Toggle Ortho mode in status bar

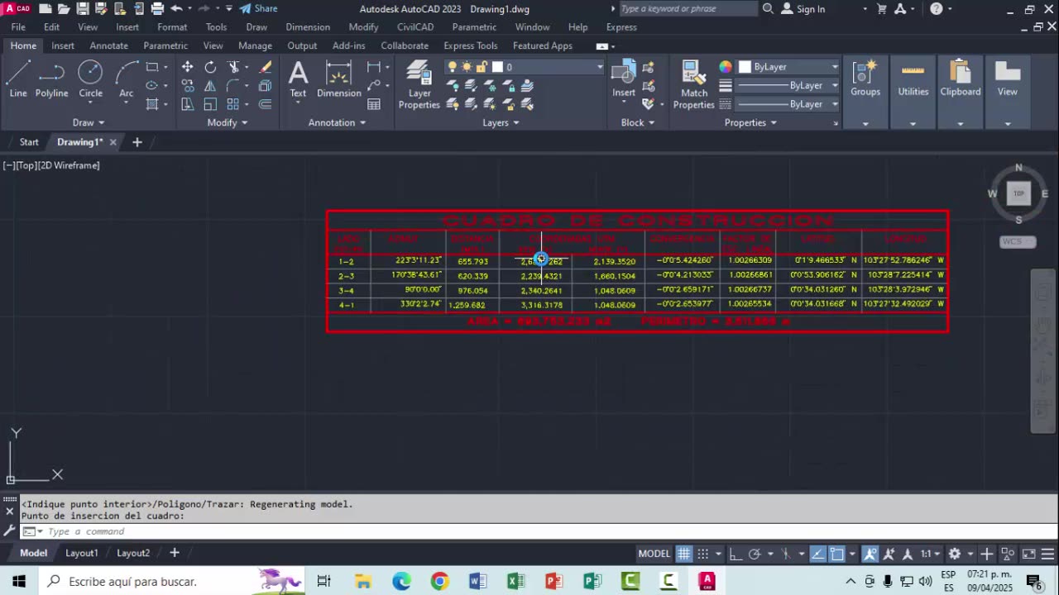tap(736, 554)
